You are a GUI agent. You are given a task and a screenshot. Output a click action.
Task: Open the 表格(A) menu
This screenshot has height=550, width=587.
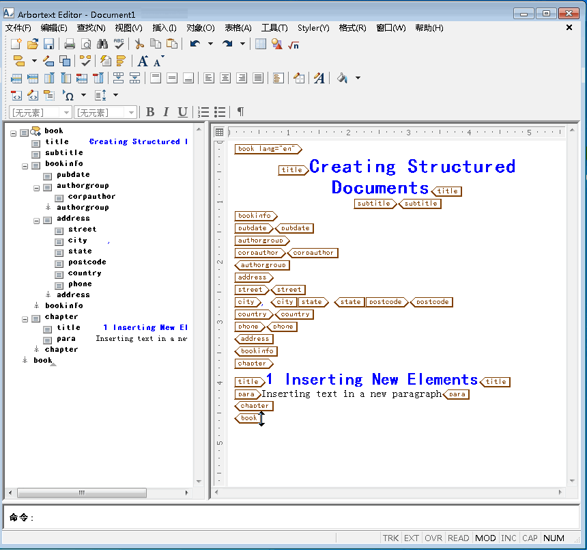point(238,28)
